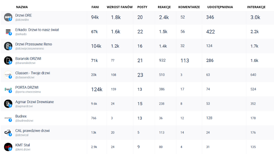Sort by WZROST FANÓW column header
Screen dimensions: 274x154
(119, 7)
